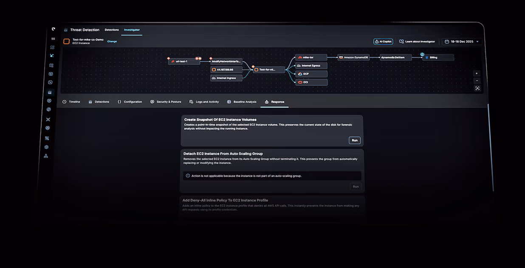The image size is (525, 268).
Task: Open the crossed-tools icon in the left sidebar
Action: (48, 120)
